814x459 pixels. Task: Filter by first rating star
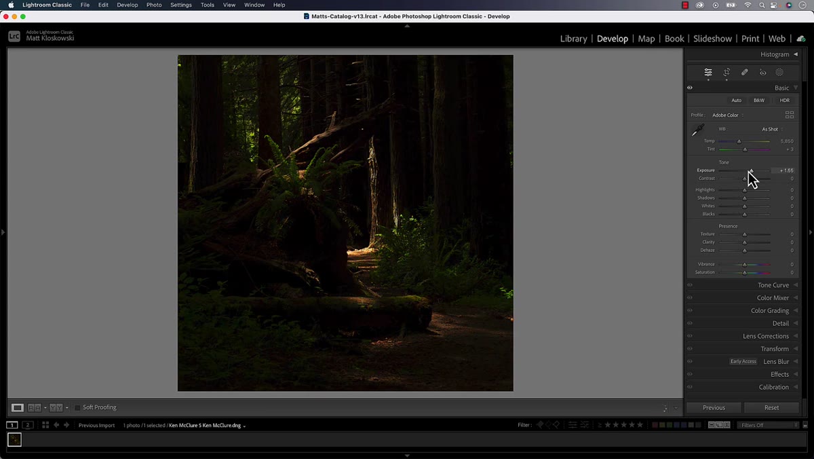608,425
